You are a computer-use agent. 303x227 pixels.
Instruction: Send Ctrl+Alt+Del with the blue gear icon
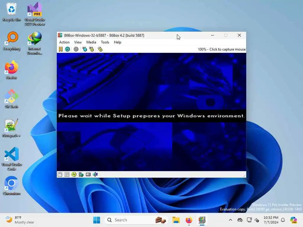tap(85, 49)
